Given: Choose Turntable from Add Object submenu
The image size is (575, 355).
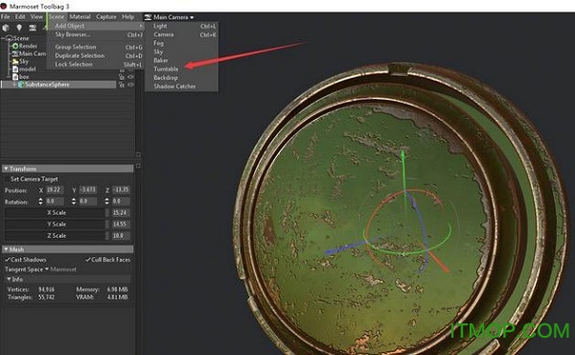Looking at the screenshot, I should 166,69.
